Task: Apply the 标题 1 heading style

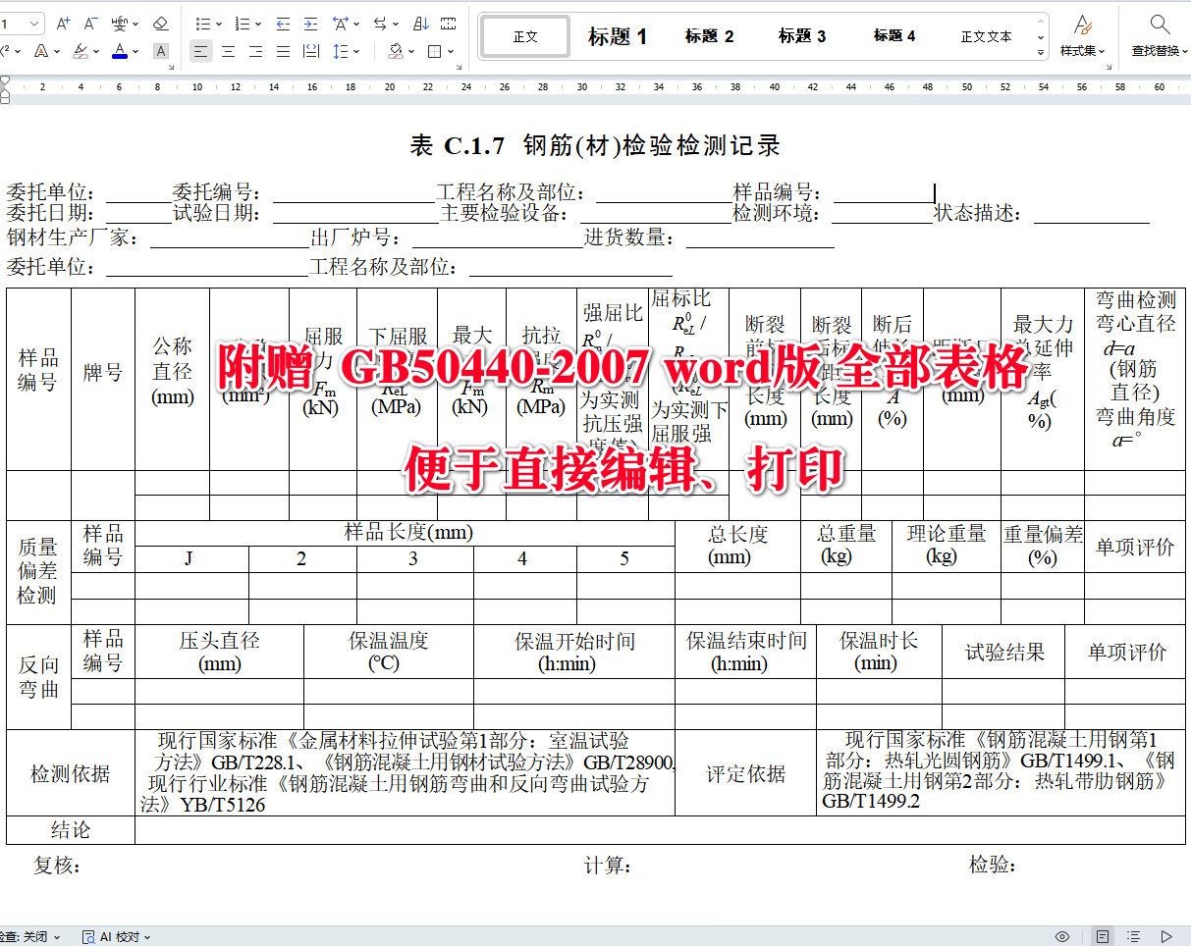Action: pos(617,34)
